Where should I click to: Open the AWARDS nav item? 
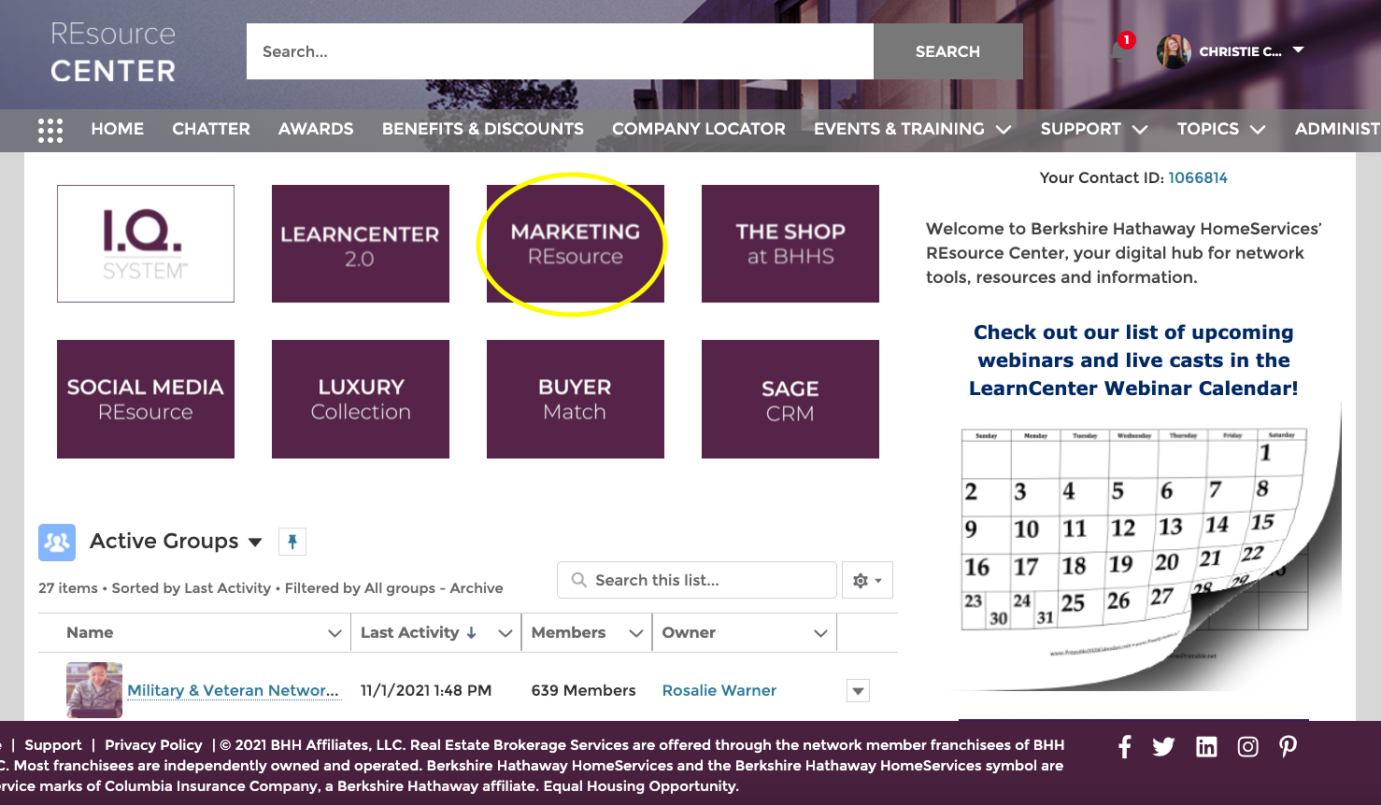coord(316,129)
